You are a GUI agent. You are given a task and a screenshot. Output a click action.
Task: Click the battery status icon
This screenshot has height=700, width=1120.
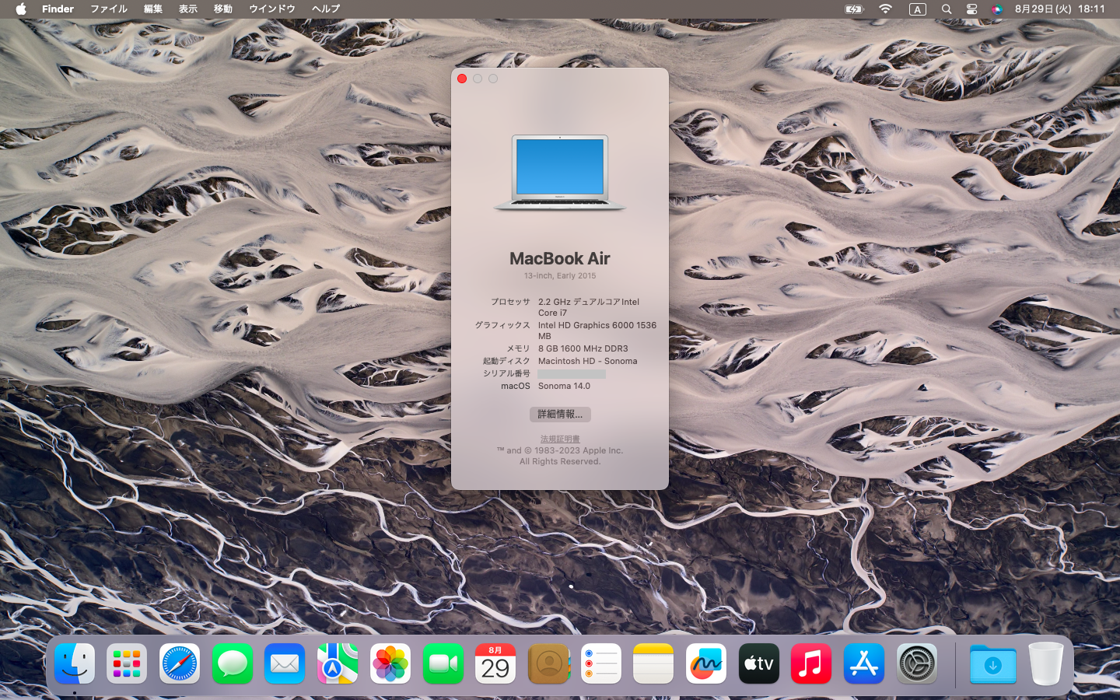[854, 9]
